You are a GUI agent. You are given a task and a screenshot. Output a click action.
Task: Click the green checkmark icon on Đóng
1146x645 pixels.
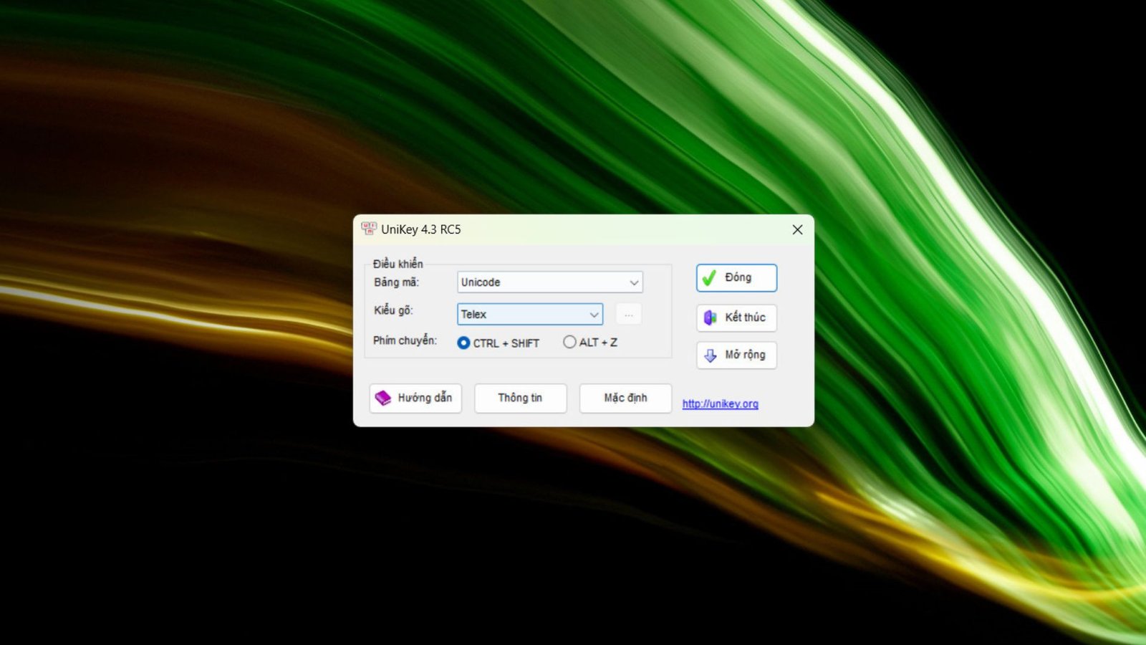[709, 278]
